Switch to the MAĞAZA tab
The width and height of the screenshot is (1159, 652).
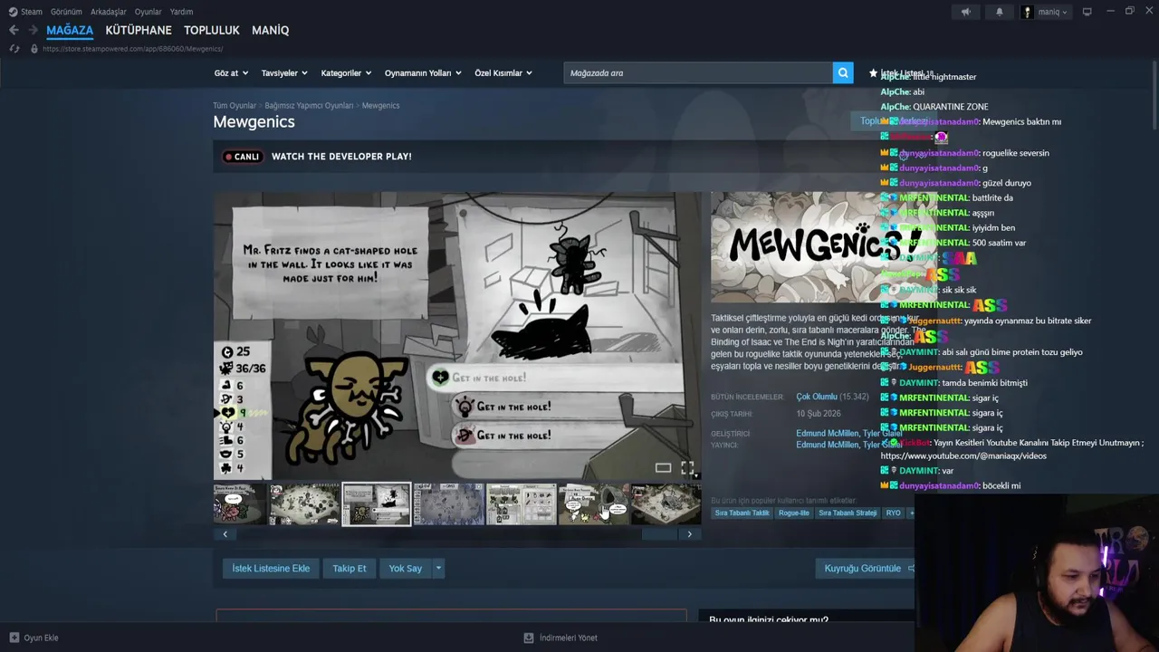pos(70,30)
